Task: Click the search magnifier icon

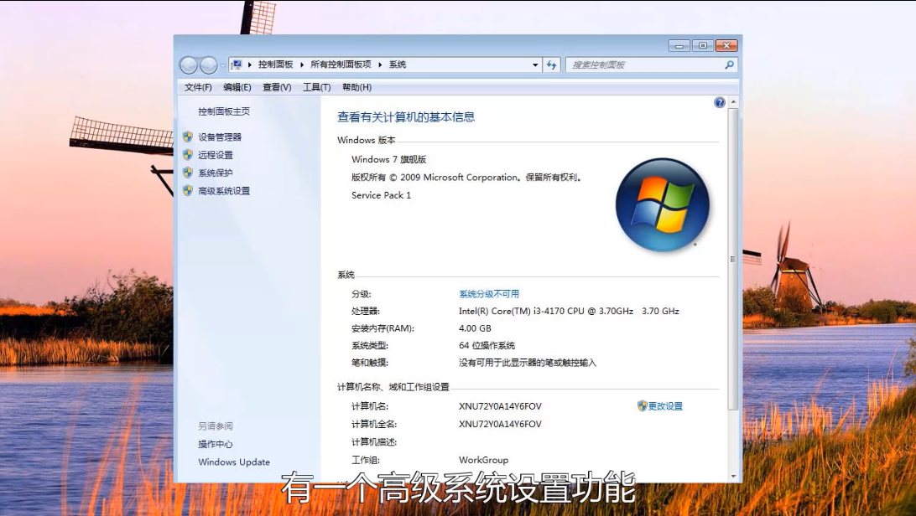Action: [729, 64]
